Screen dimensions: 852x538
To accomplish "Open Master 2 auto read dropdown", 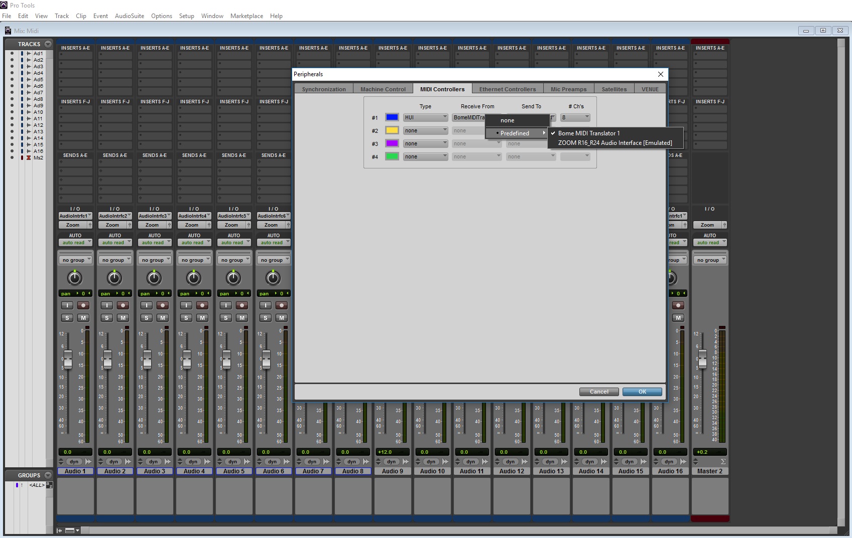I will pos(710,243).
